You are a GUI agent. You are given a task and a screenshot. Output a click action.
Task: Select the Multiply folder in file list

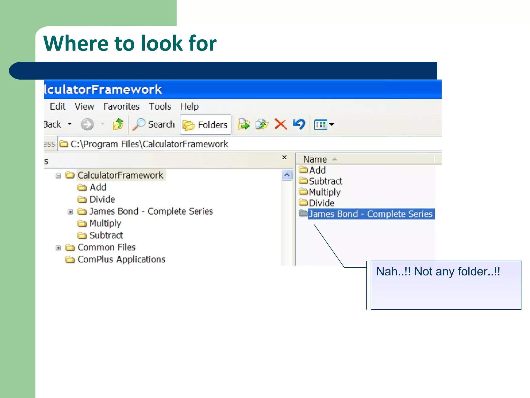(325, 192)
